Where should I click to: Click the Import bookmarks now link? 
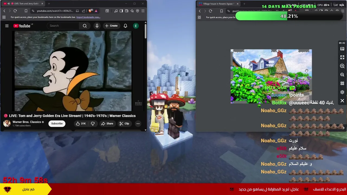[x=88, y=17]
